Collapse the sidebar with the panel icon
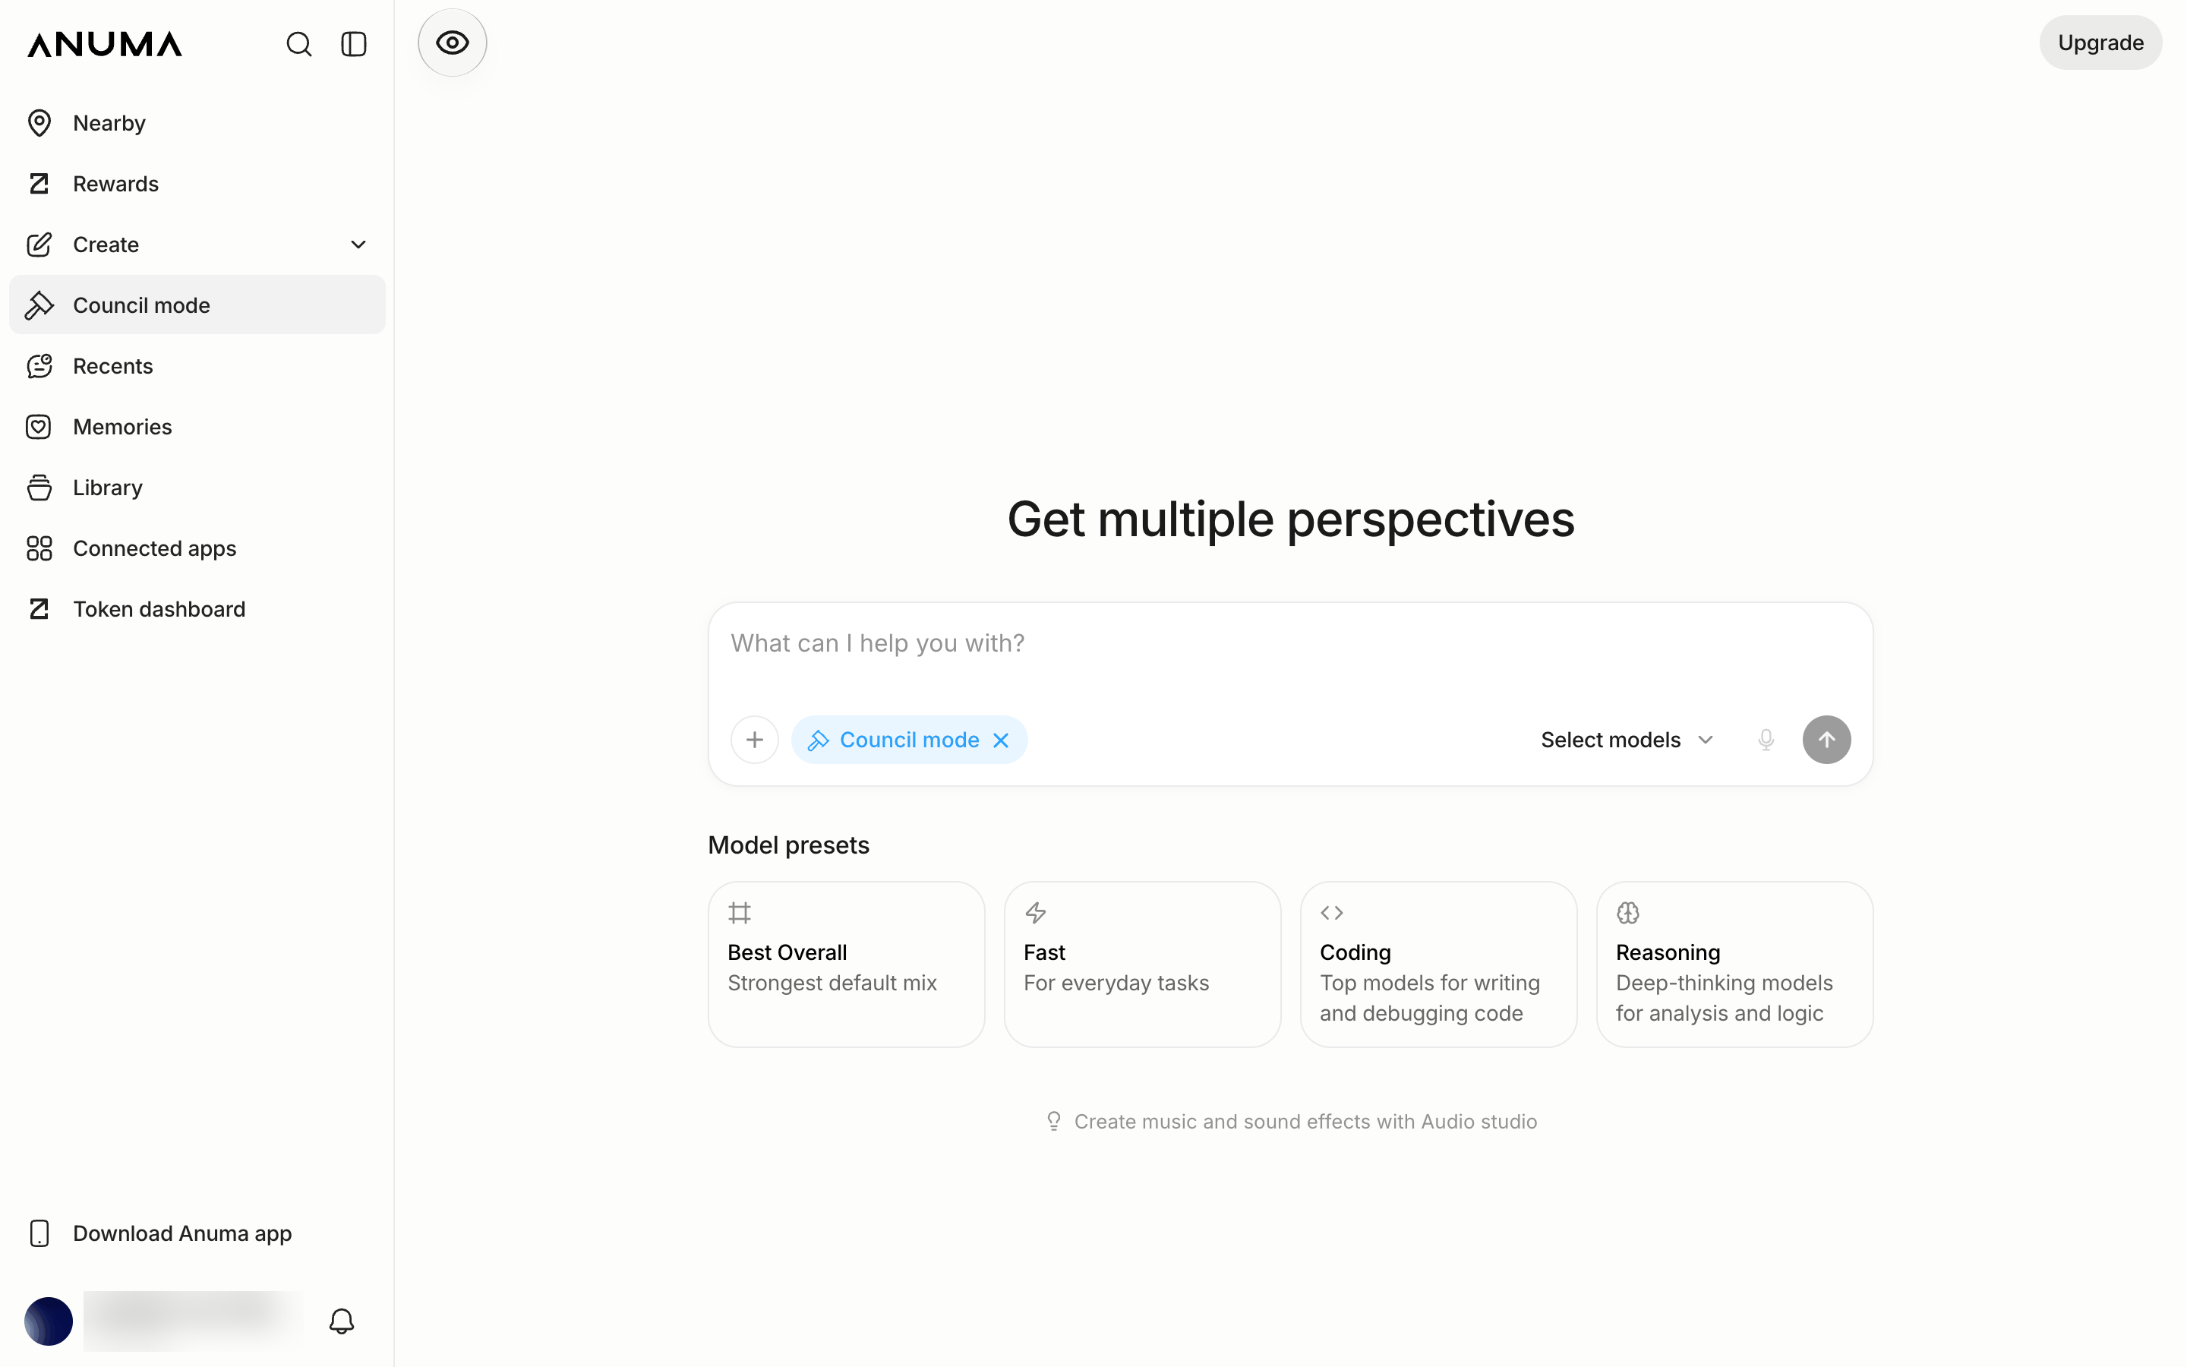The height and width of the screenshot is (1367, 2187). [x=353, y=44]
